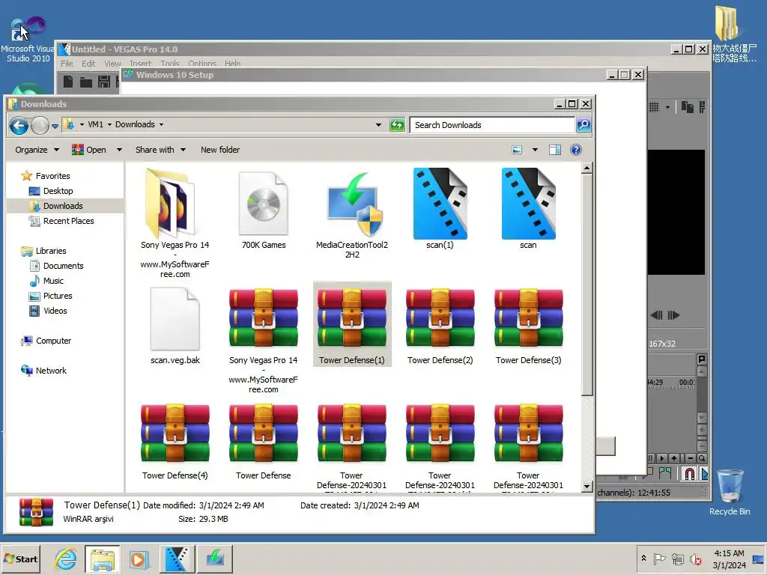This screenshot has height=575, width=767.
Task: Open the view options dropdown arrow
Action: click(x=535, y=150)
